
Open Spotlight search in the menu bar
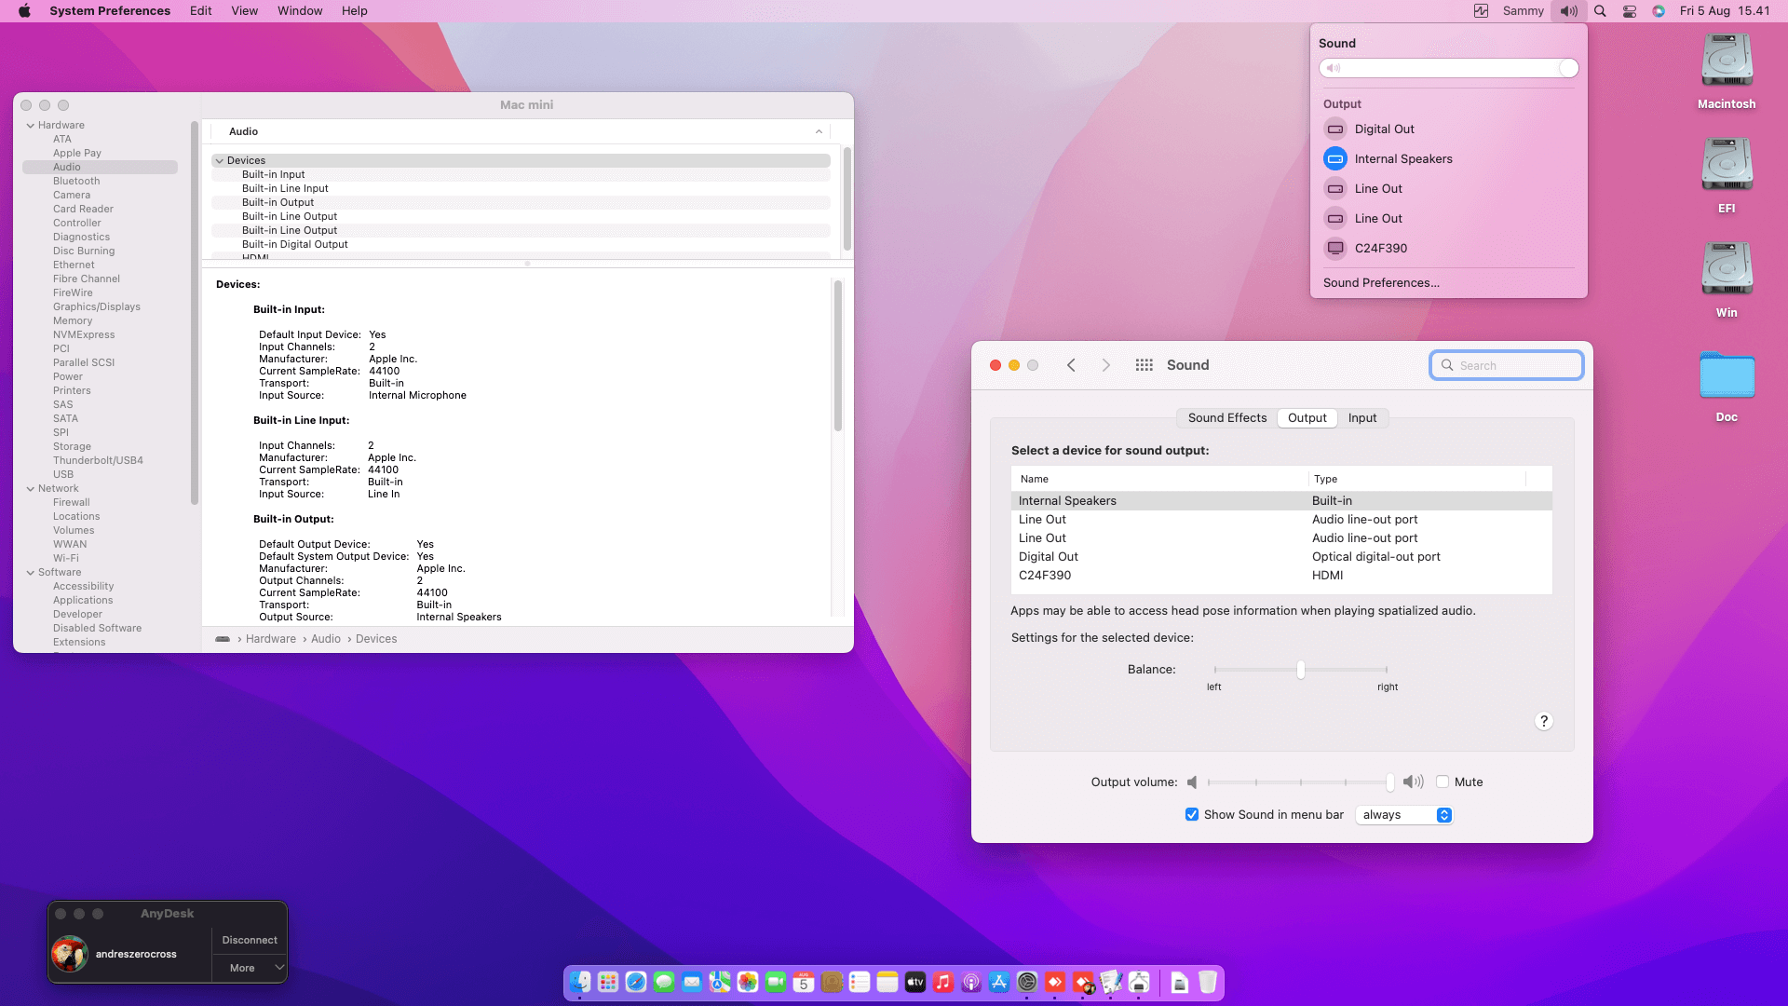(x=1600, y=11)
